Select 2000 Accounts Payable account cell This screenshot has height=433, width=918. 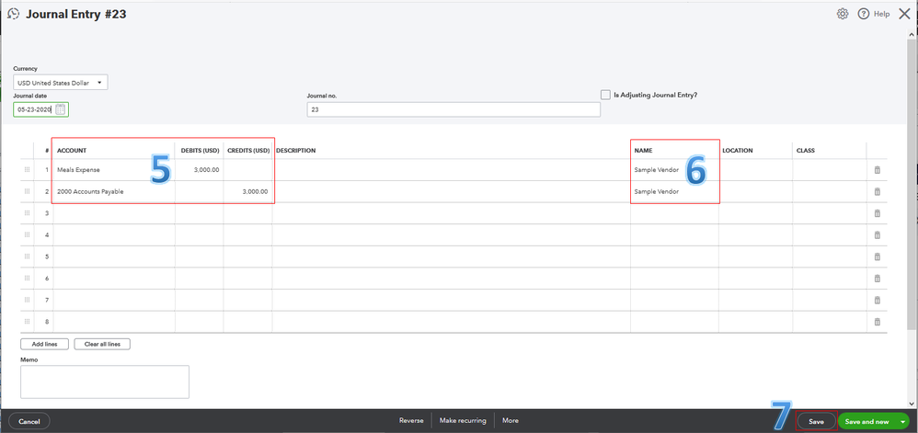(x=113, y=191)
